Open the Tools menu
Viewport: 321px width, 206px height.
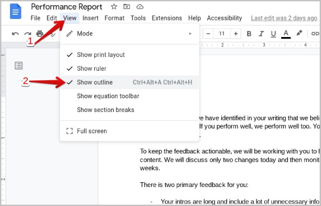138,18
